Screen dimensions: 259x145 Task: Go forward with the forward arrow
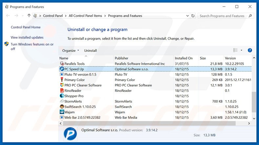pos(16,15)
